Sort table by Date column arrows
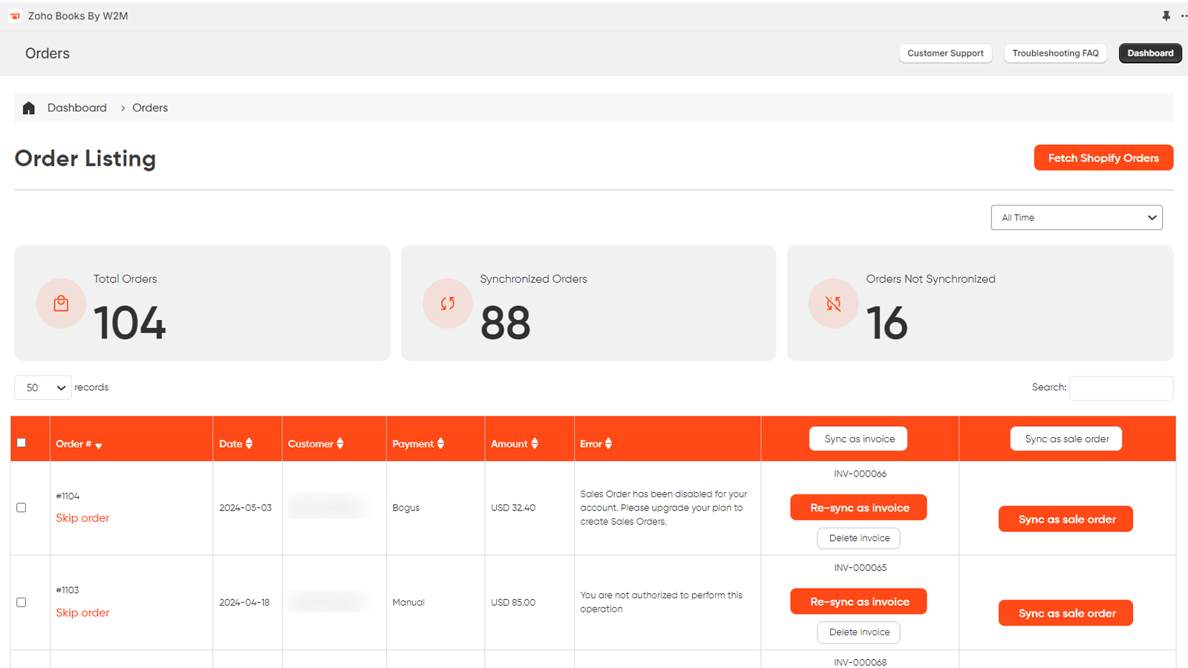This screenshot has height=668, width=1188. click(249, 444)
